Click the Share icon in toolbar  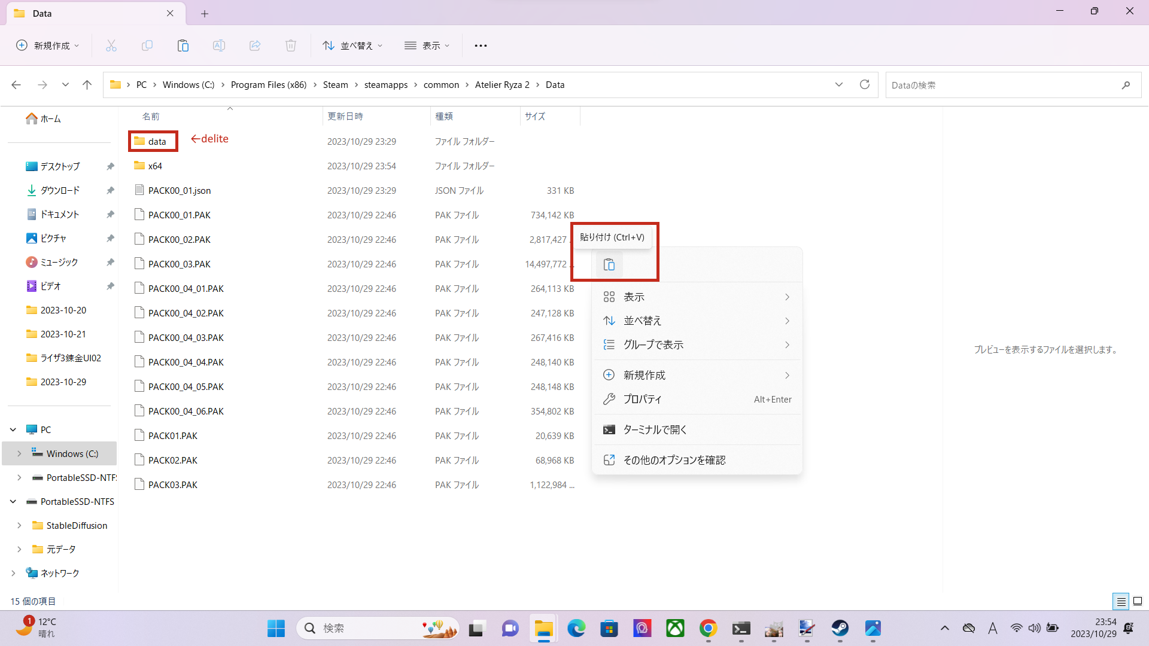point(255,45)
